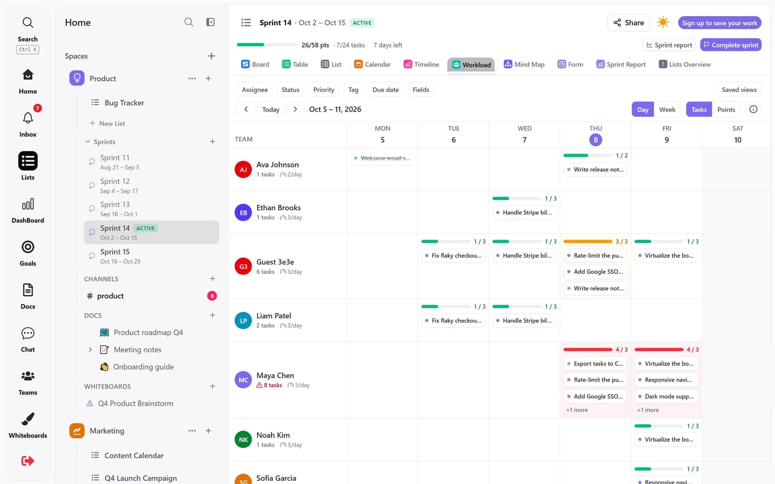Screen dimensions: 775x484
Task: Select Sprint 15 in the sidebar
Action: coord(151,256)
